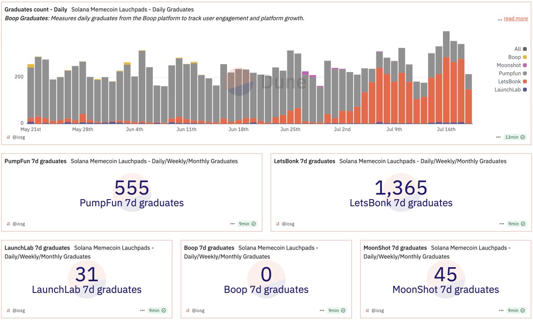Open the three-dot menu on the MoonShot 7d panel
The image size is (533, 320).
tap(501, 310)
